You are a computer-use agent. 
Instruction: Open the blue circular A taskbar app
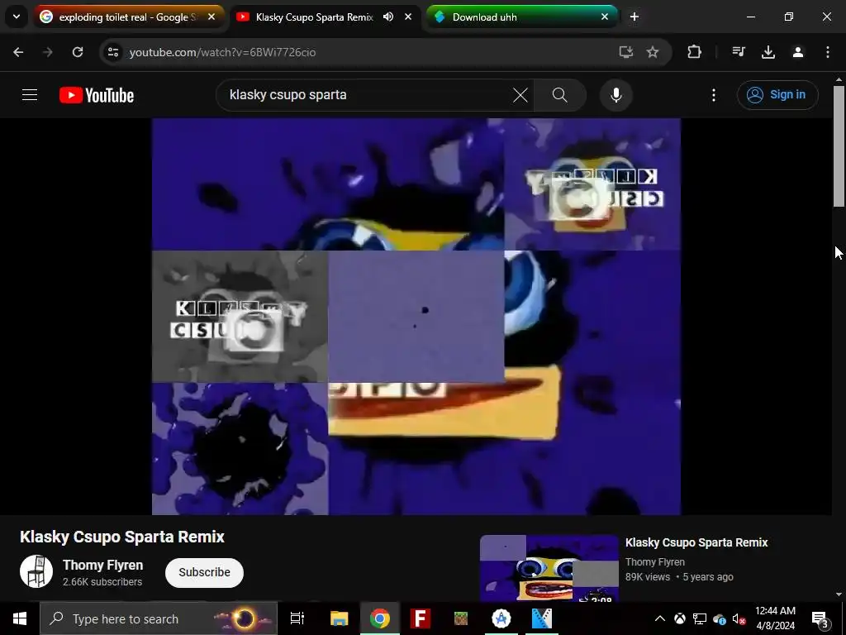(x=501, y=618)
